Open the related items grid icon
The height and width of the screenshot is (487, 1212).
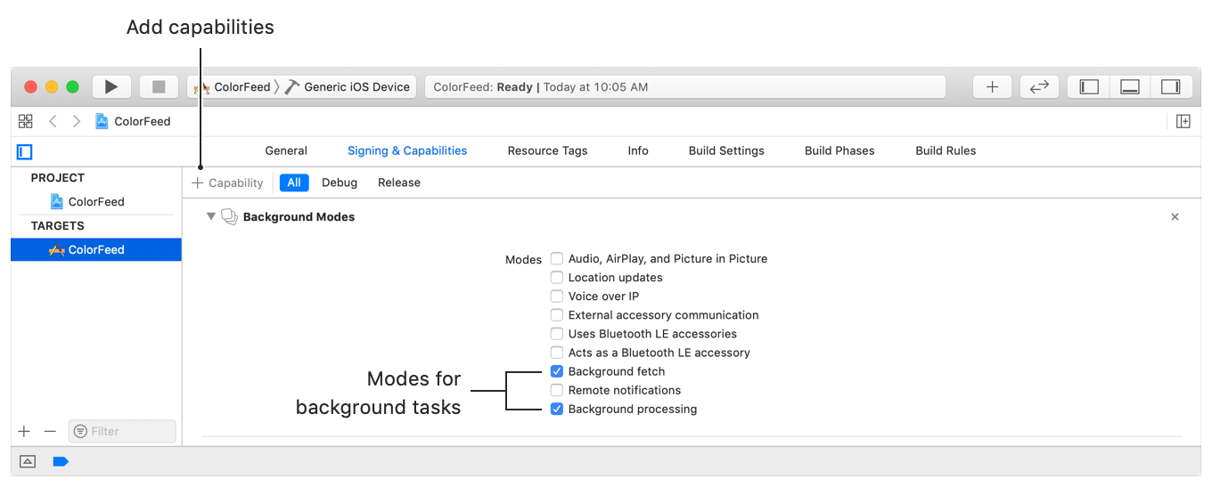click(26, 121)
